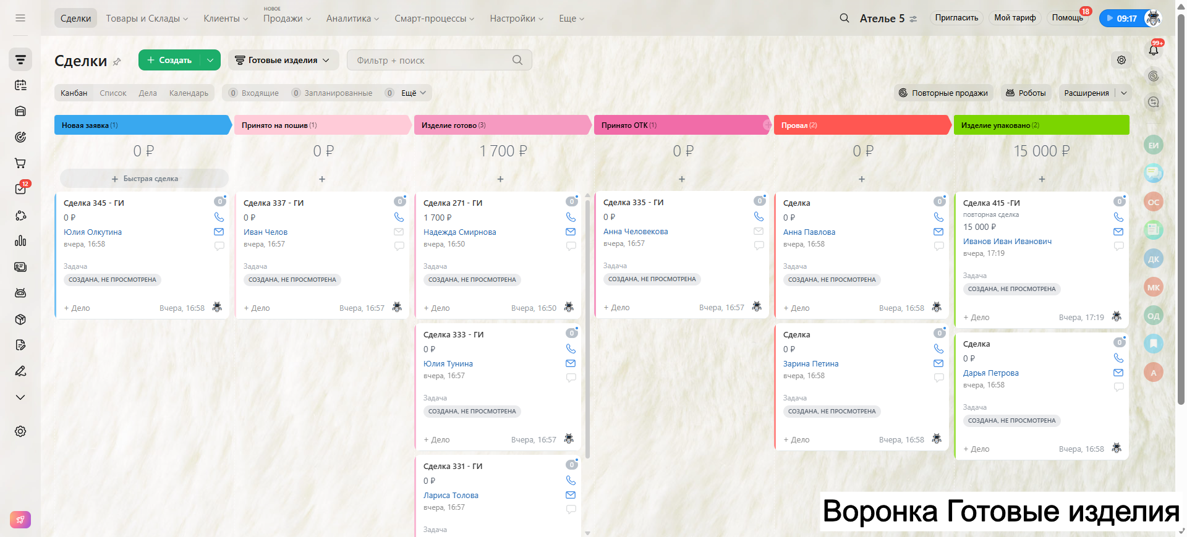
Task: Open the hamburger main menu
Action: pyautogui.click(x=20, y=18)
